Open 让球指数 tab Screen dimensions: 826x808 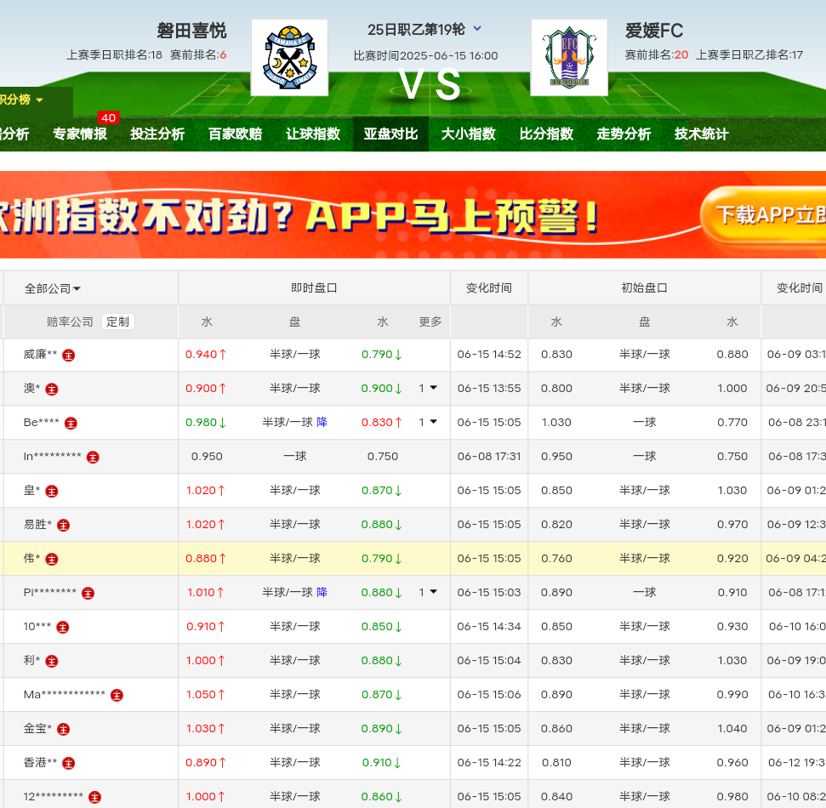point(313,134)
